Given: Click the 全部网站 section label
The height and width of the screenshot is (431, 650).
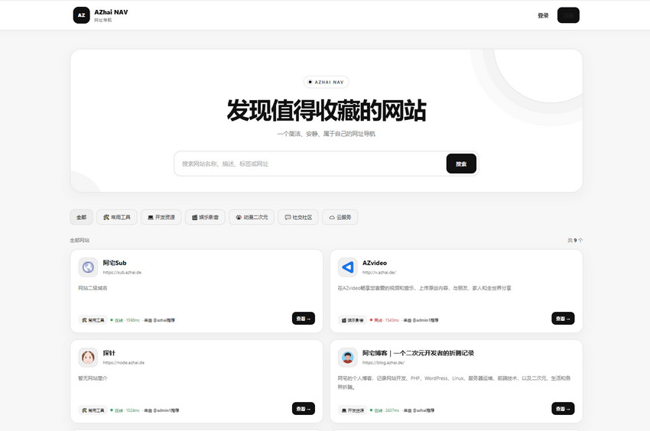Looking at the screenshot, I should tap(80, 241).
